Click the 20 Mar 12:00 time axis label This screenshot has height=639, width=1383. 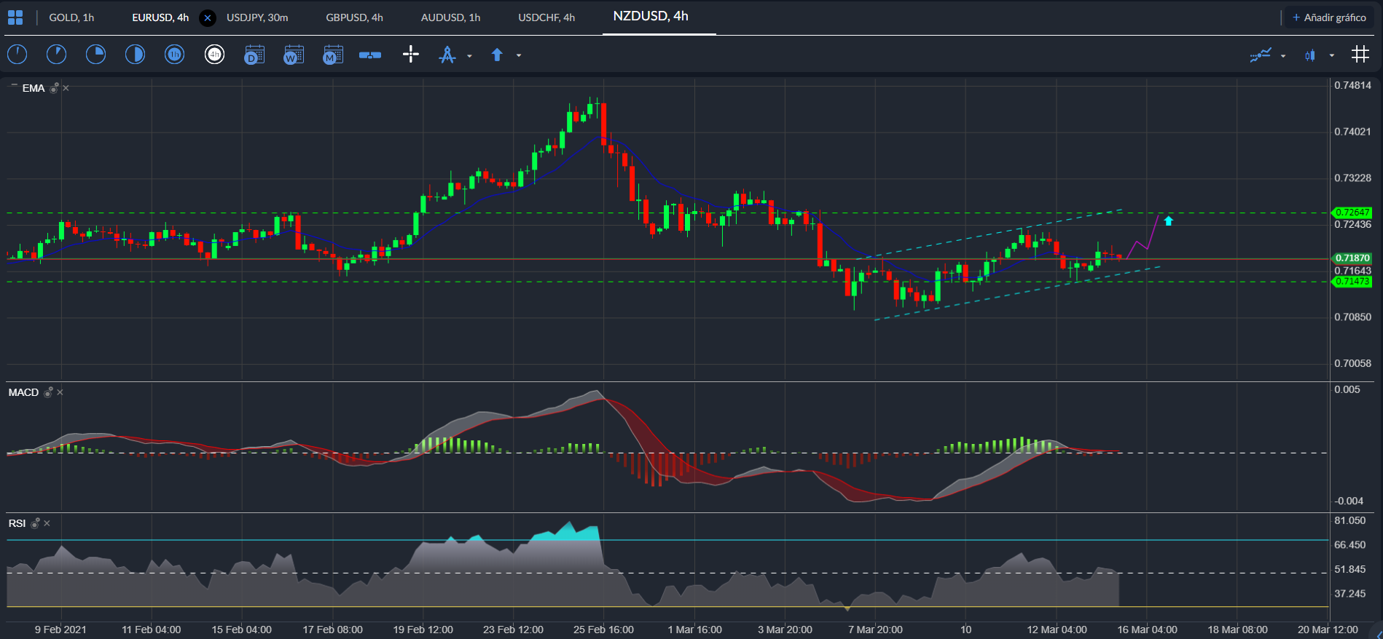[1328, 630]
